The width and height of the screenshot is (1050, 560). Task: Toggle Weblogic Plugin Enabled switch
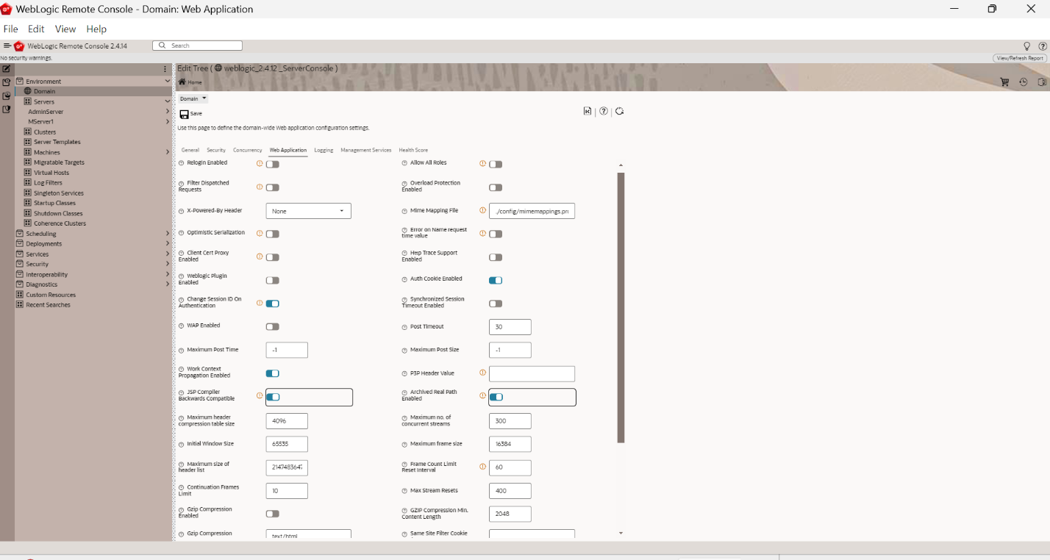click(272, 280)
